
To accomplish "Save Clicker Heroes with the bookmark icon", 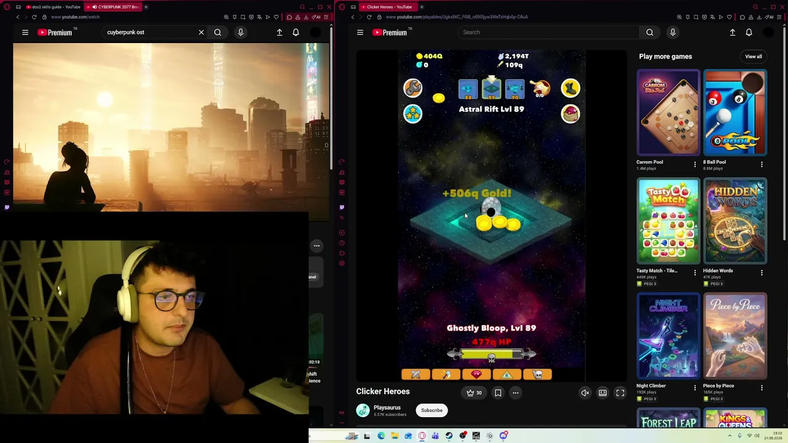I will [x=498, y=393].
